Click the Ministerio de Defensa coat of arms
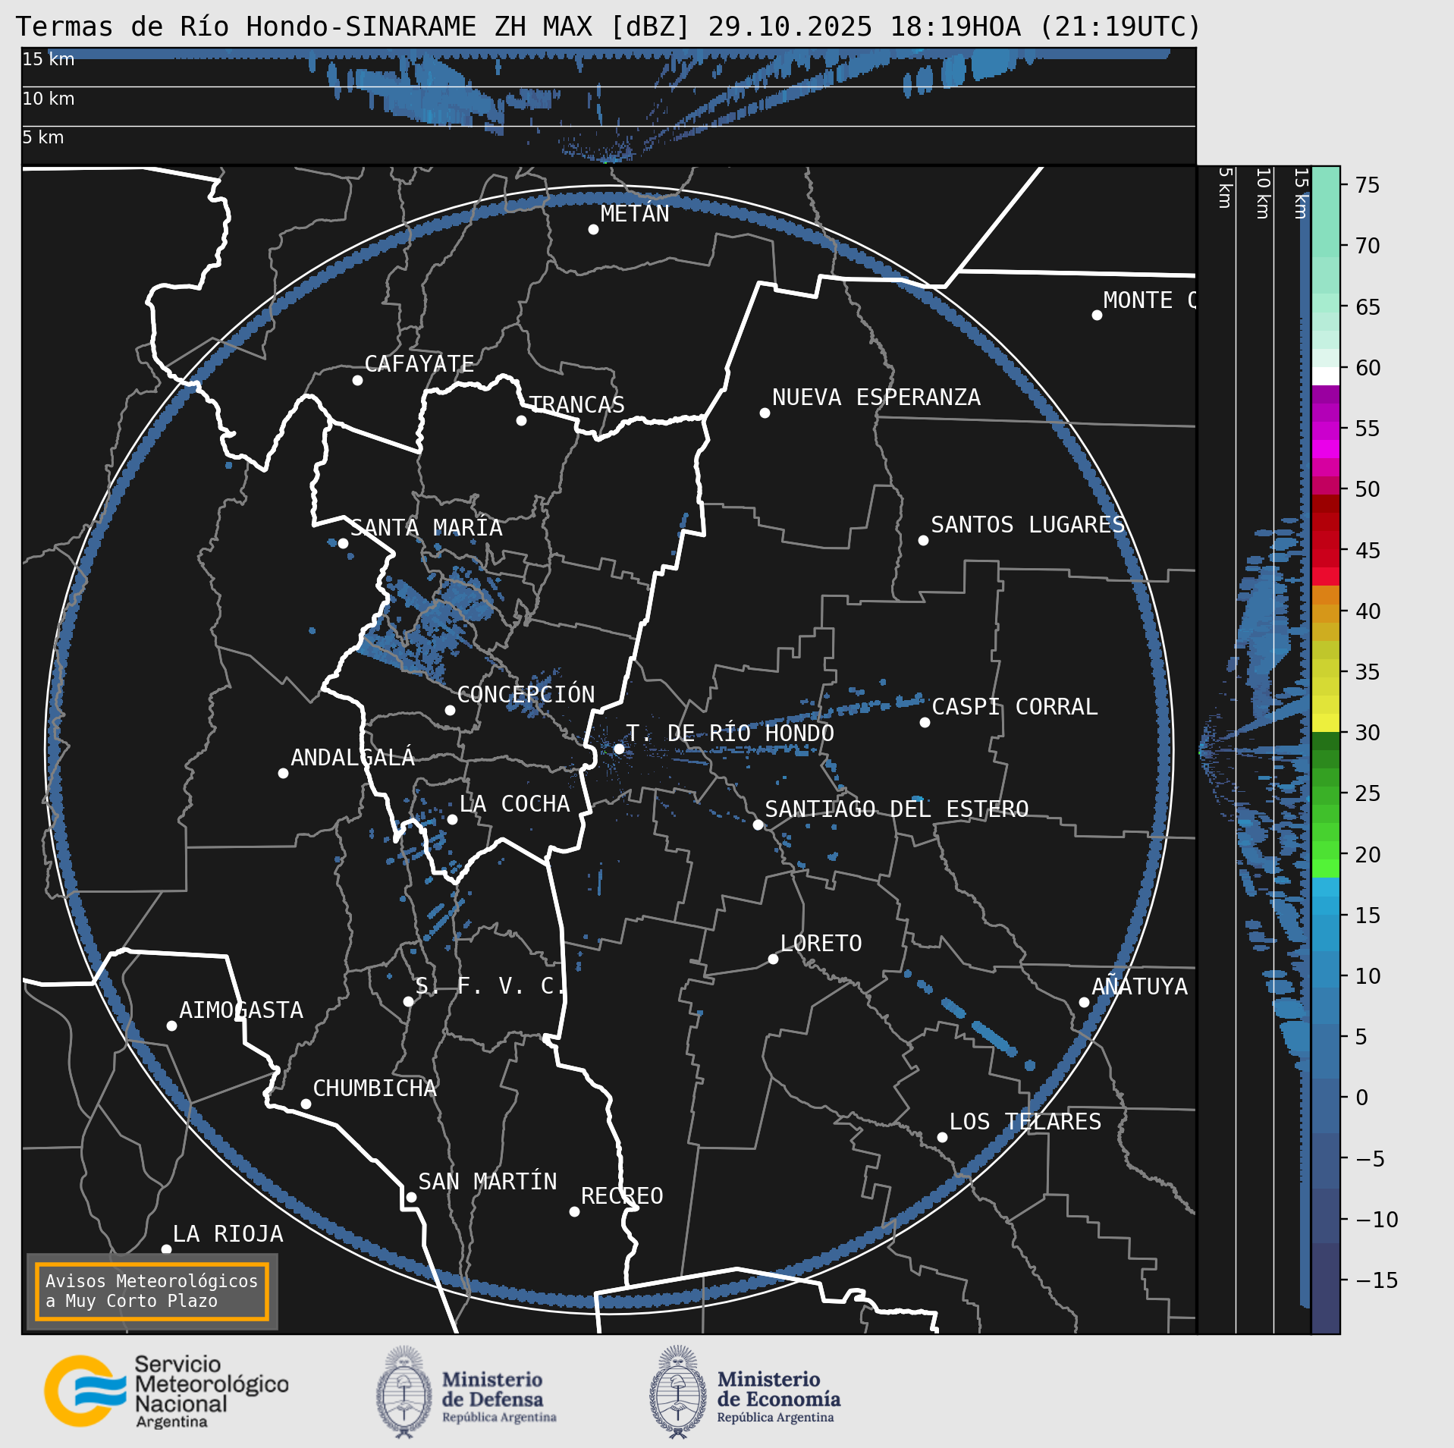 click(404, 1392)
